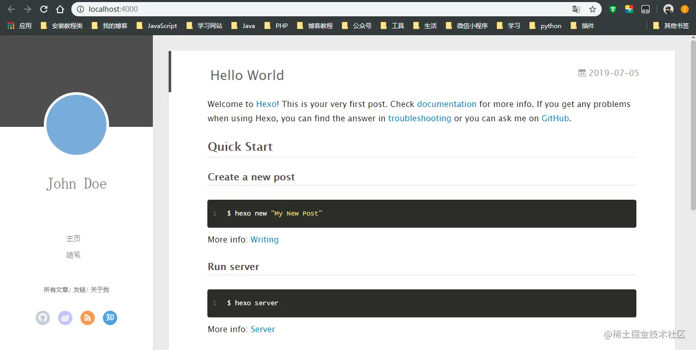Image resolution: width=696 pixels, height=350 pixels.
Task: Bookmark this page with star icon
Action: click(x=593, y=9)
